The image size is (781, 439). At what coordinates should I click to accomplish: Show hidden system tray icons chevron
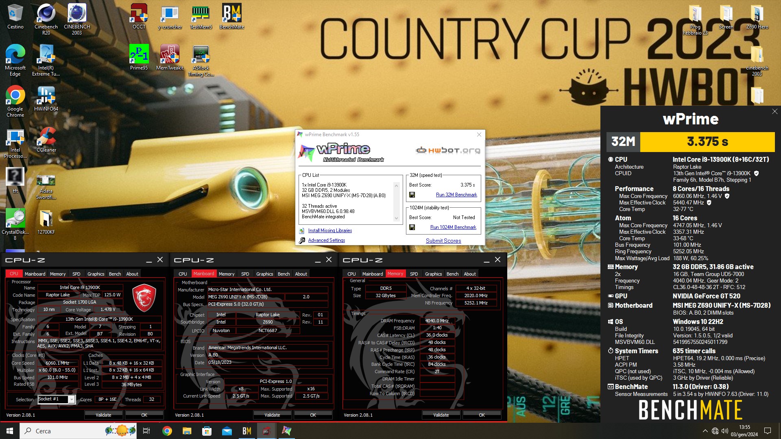point(705,431)
